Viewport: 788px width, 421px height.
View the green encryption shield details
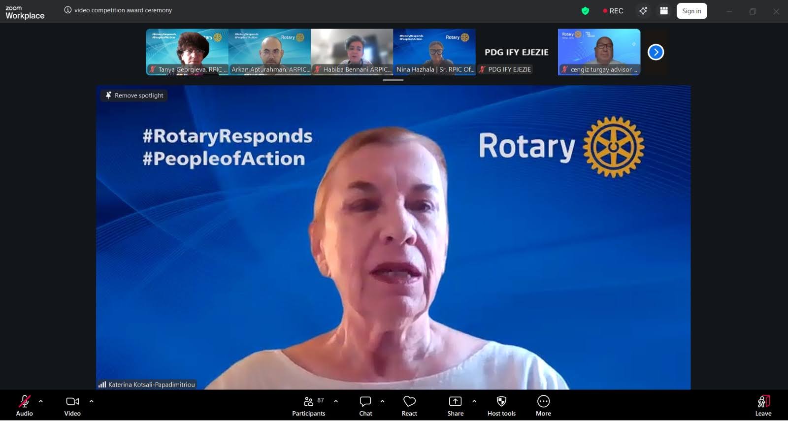585,11
